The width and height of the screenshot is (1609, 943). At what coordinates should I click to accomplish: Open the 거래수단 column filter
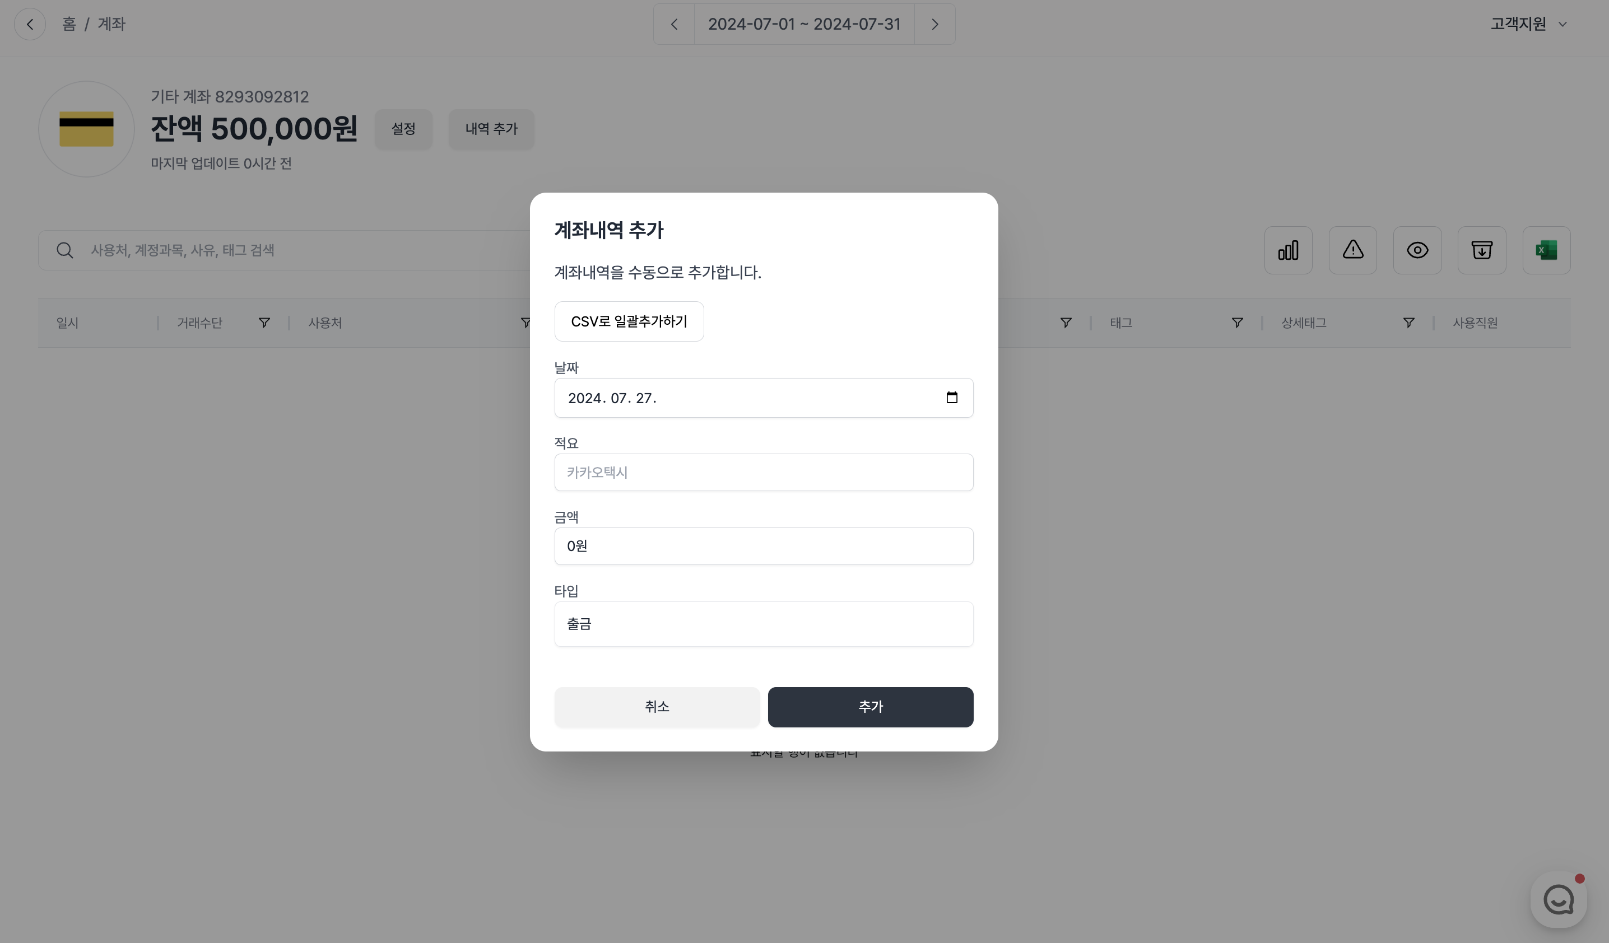[264, 323]
